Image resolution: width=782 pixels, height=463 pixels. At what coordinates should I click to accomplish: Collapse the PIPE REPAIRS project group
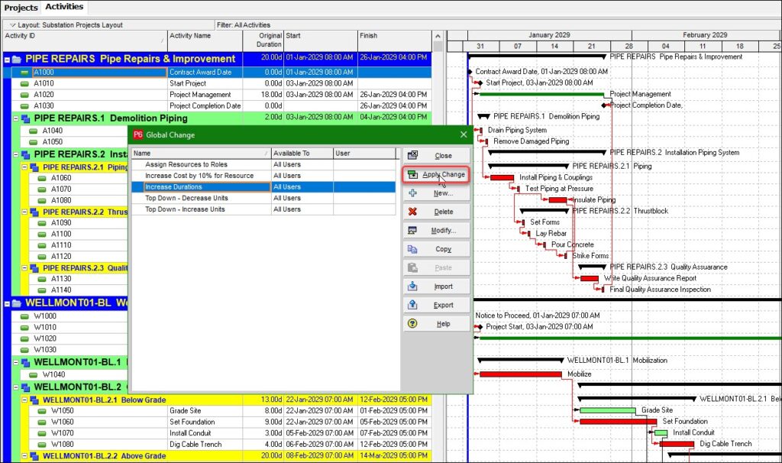pos(7,59)
